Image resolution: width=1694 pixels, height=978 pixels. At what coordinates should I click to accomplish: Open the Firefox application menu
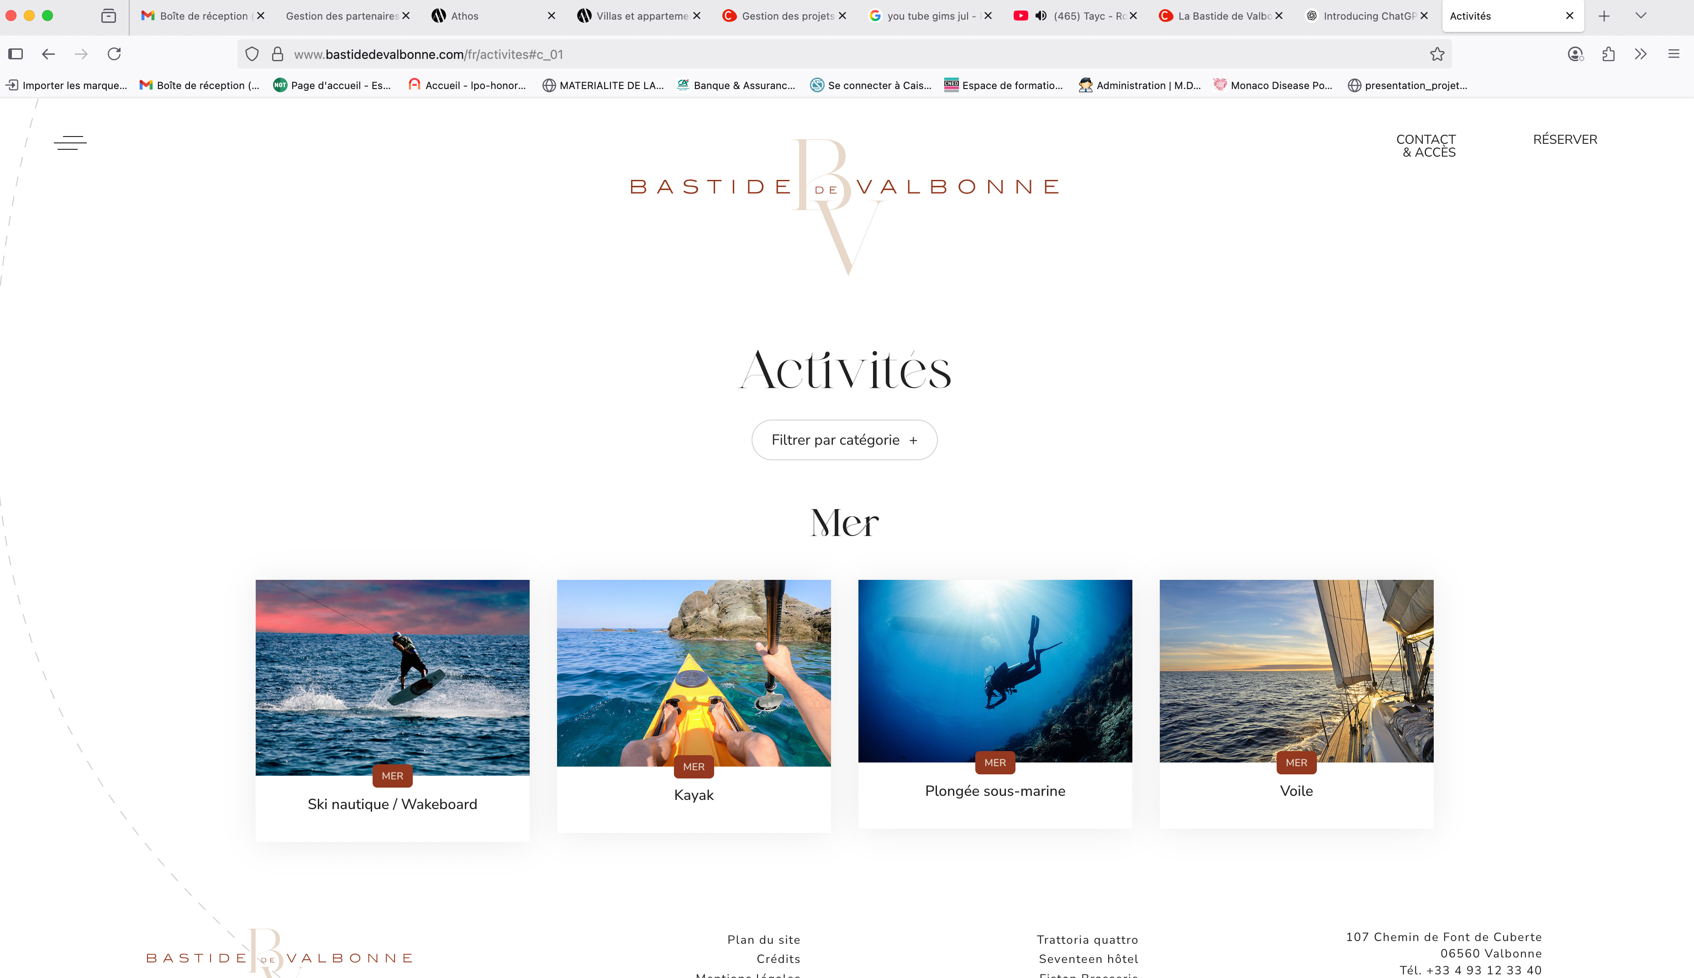(1674, 54)
